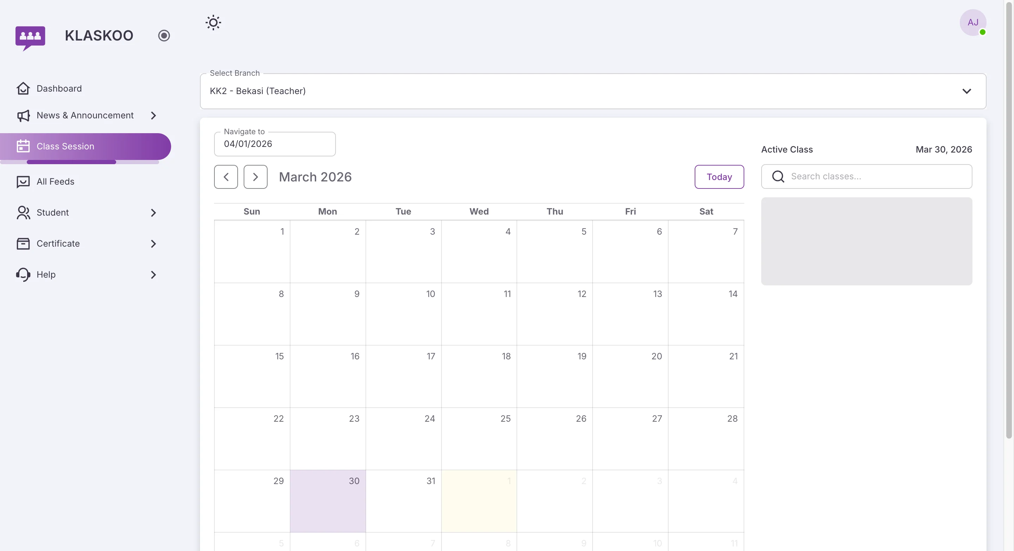
Task: Click the Certificate card icon
Action: pyautogui.click(x=23, y=243)
